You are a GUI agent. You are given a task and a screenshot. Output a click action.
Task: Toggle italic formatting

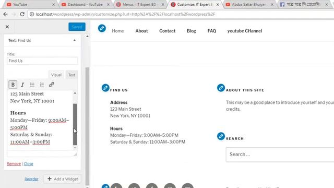click(22, 85)
